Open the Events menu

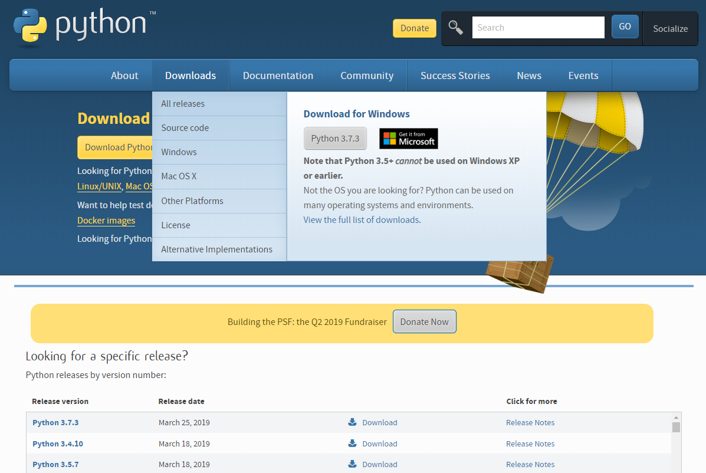(583, 75)
